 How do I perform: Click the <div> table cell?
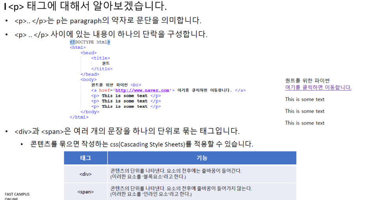(86, 174)
